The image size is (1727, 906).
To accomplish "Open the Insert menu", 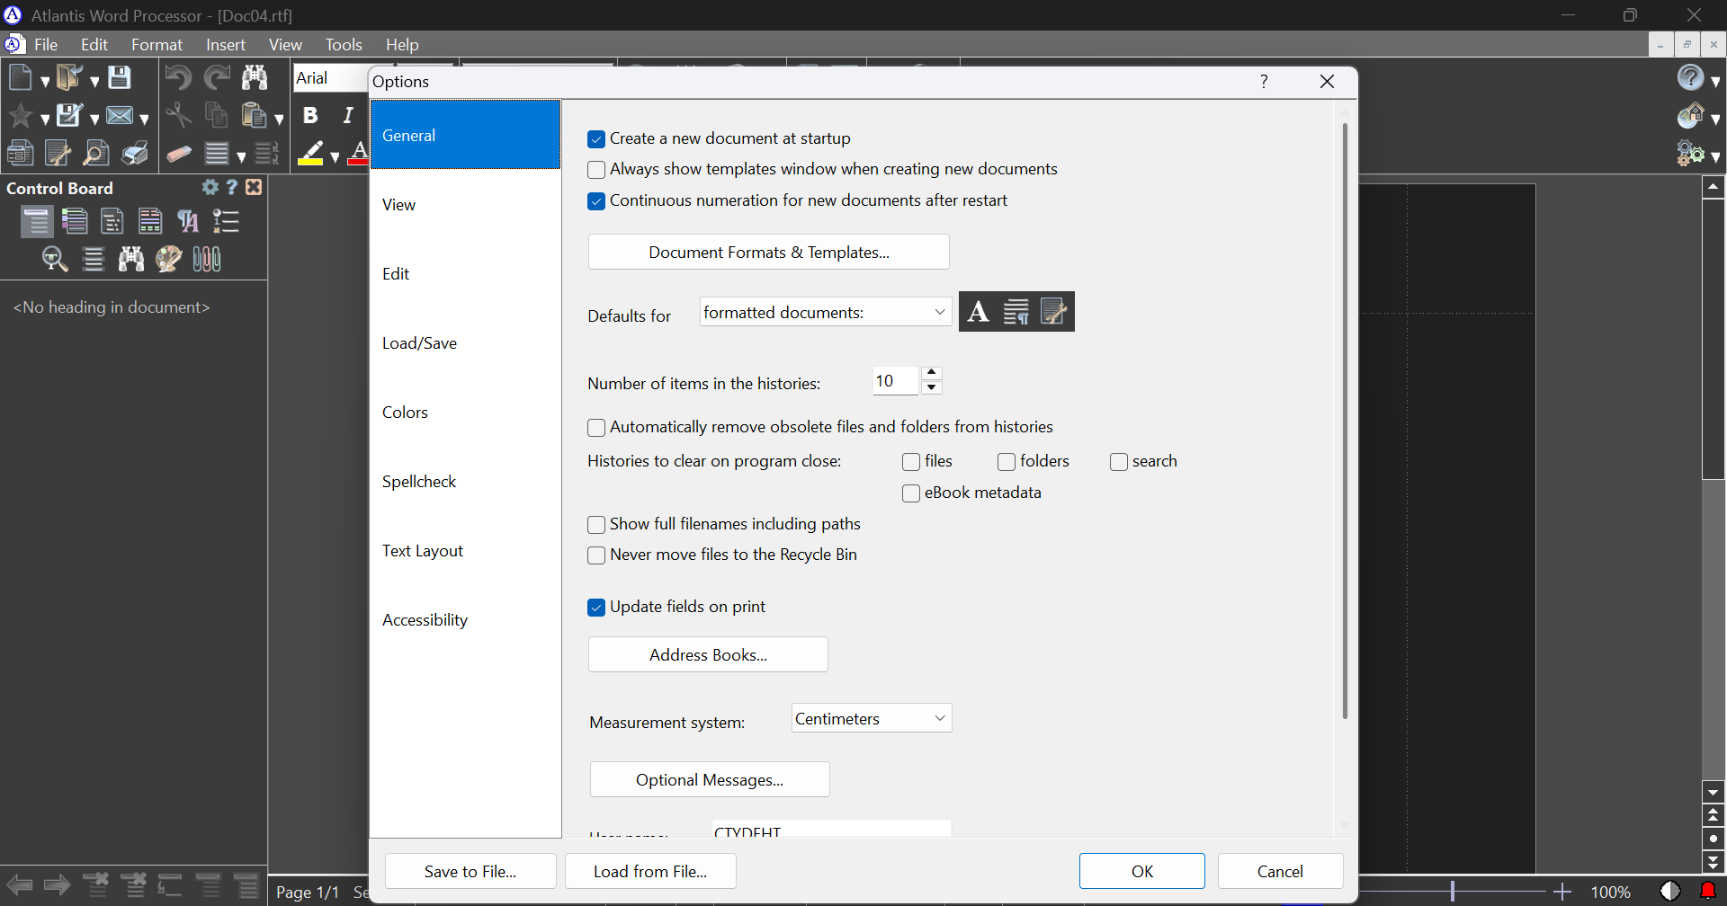I will tap(225, 44).
